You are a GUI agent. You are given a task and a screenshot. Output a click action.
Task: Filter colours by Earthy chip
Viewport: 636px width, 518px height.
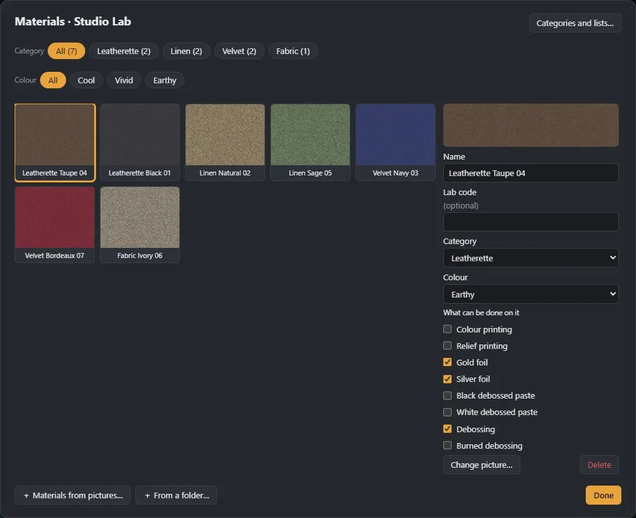(165, 80)
